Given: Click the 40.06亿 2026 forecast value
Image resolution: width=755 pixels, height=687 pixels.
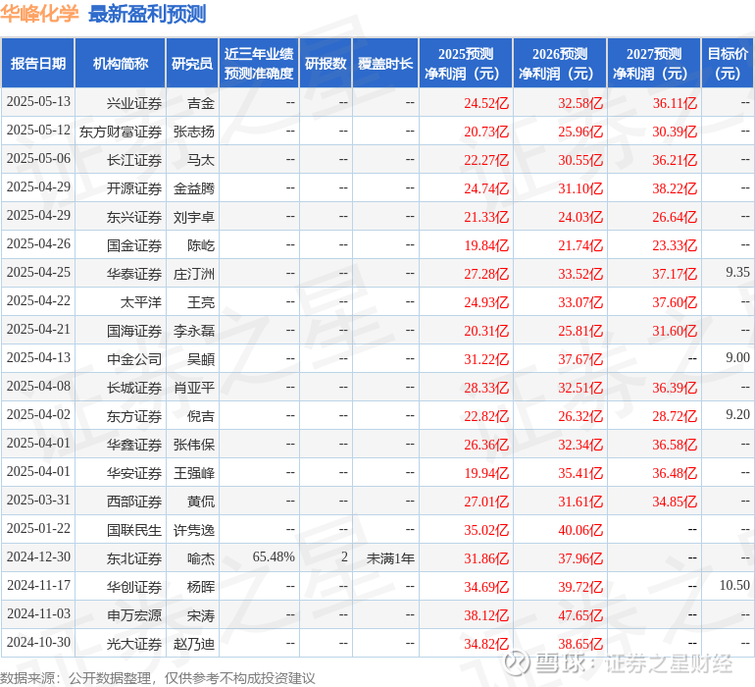Looking at the screenshot, I should pyautogui.click(x=580, y=530).
